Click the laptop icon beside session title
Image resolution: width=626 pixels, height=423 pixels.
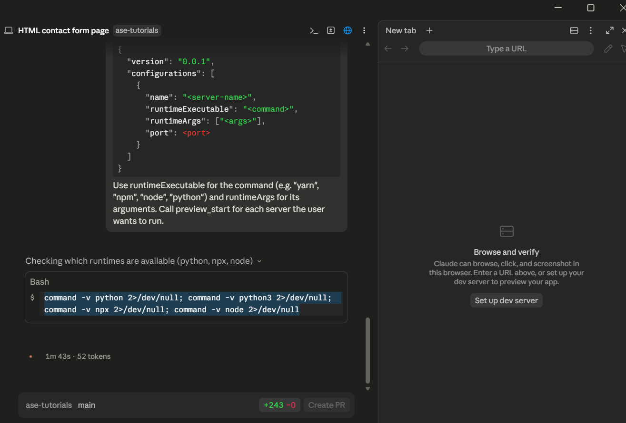point(8,30)
